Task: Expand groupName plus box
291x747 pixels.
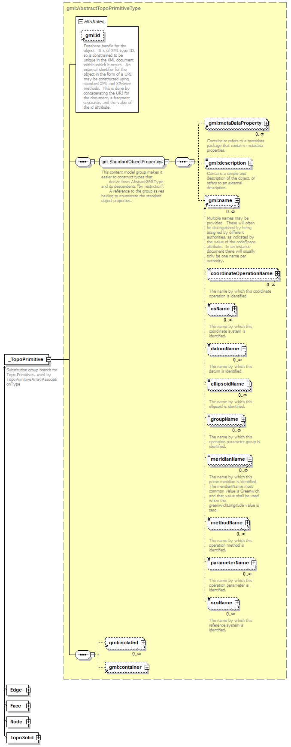Action: 243,419
